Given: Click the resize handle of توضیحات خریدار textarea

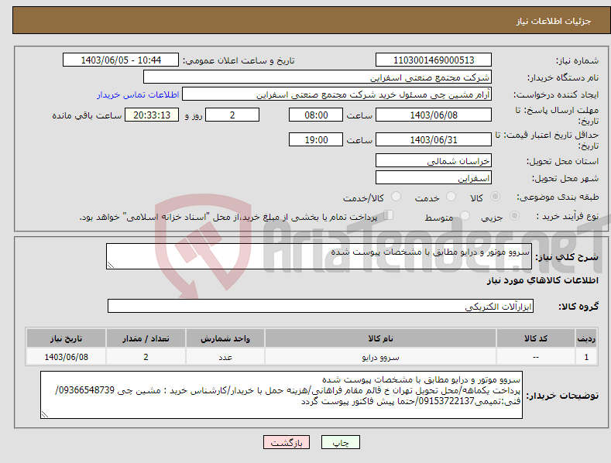Looking at the screenshot, I should 45,415.
